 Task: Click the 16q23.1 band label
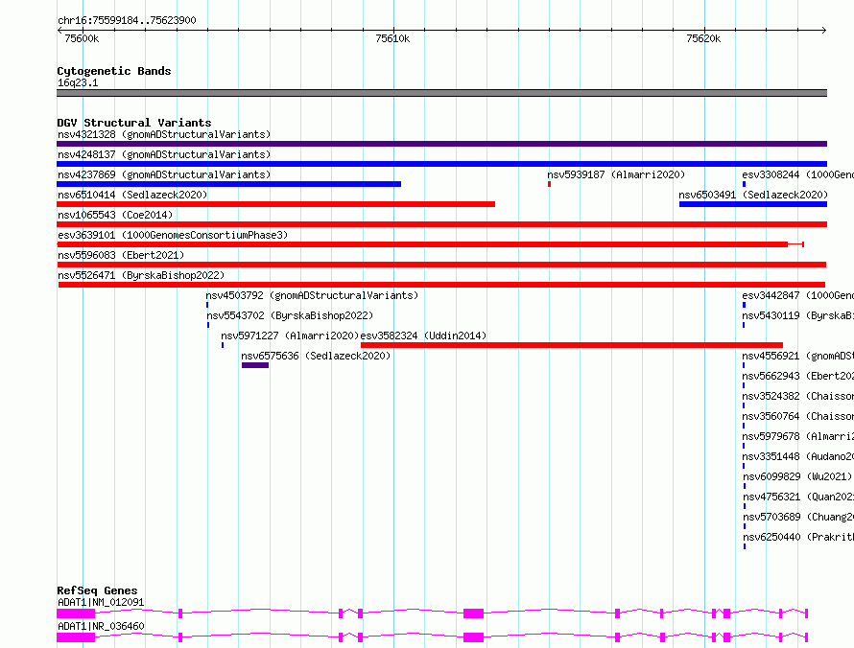click(x=78, y=82)
